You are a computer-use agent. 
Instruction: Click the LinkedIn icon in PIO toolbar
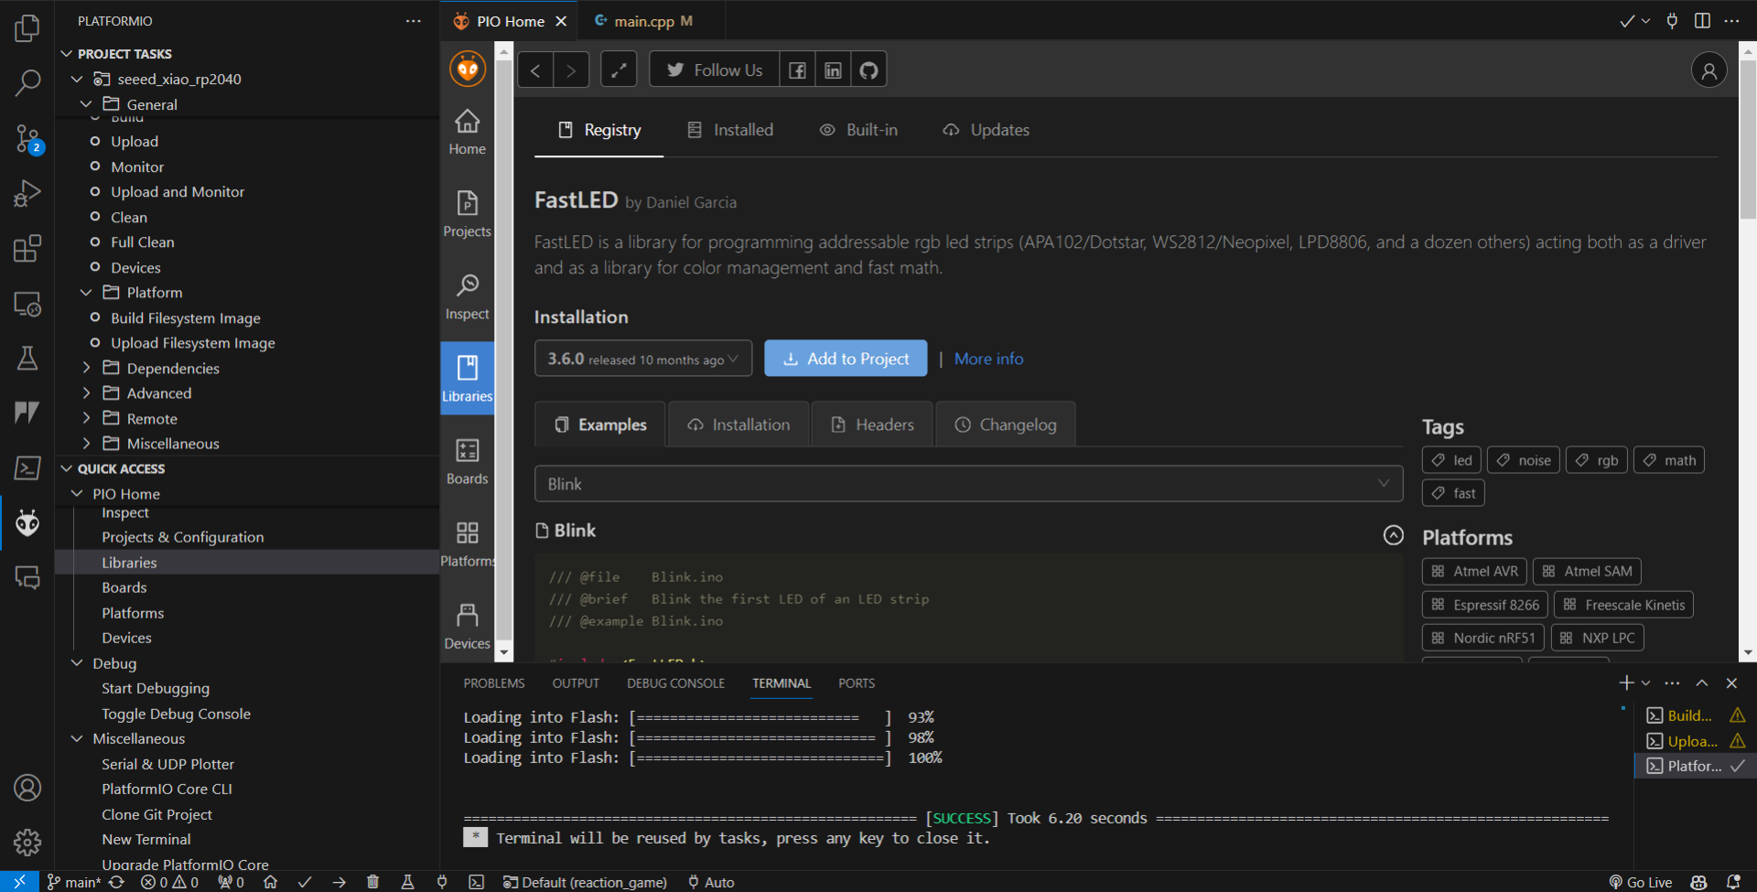pos(833,70)
